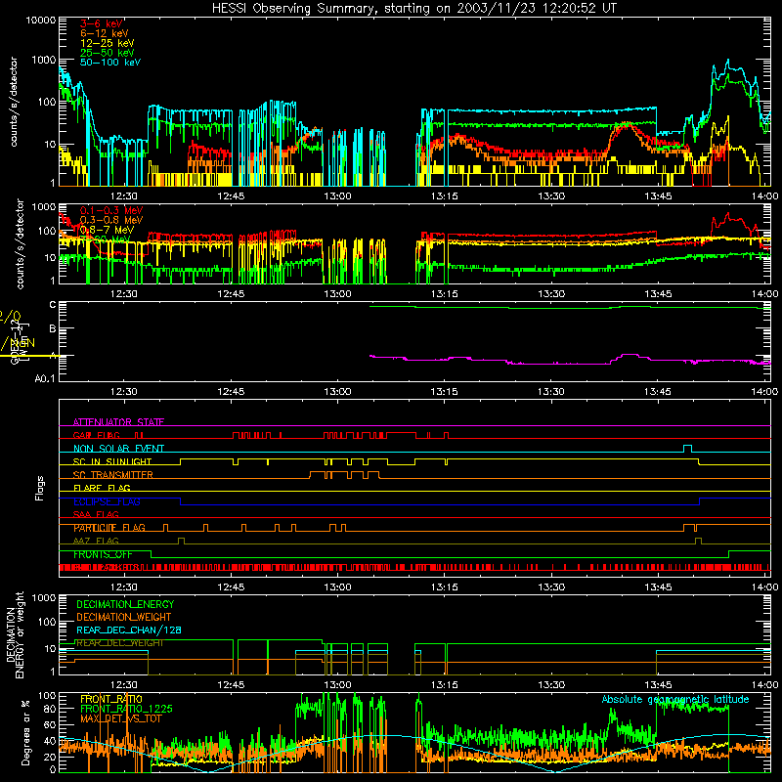Click the '13:15' tick under the MeV panel
The height and width of the screenshot is (782, 782).
coord(445,294)
